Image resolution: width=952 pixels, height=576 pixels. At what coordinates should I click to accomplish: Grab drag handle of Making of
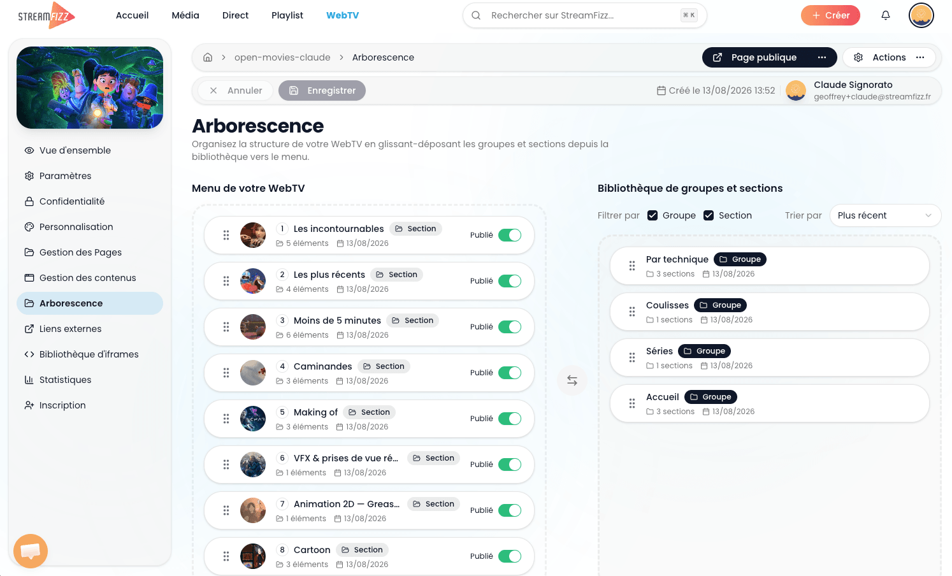226,419
